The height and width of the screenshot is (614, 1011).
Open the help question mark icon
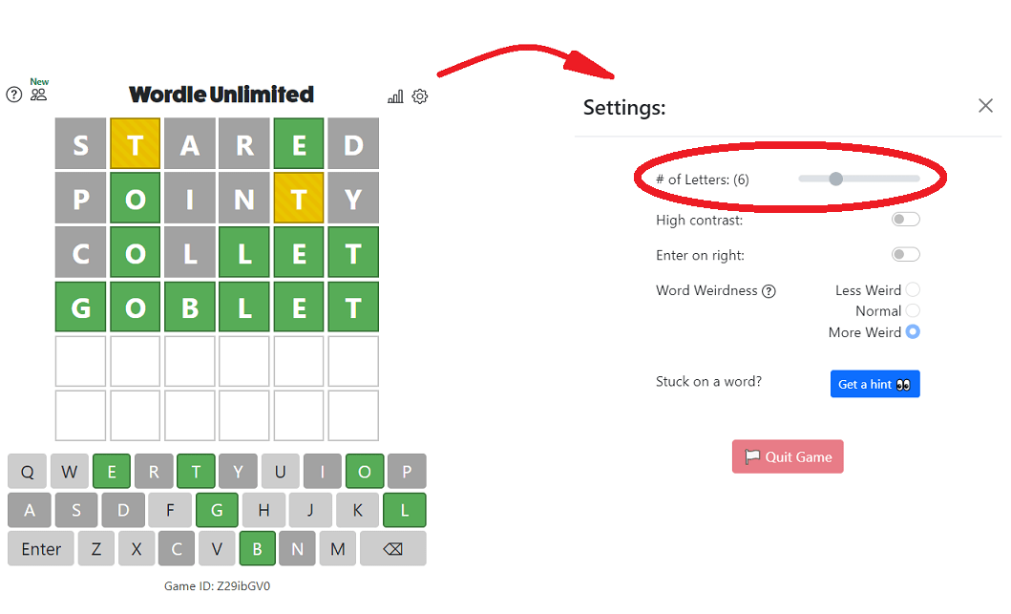point(14,95)
